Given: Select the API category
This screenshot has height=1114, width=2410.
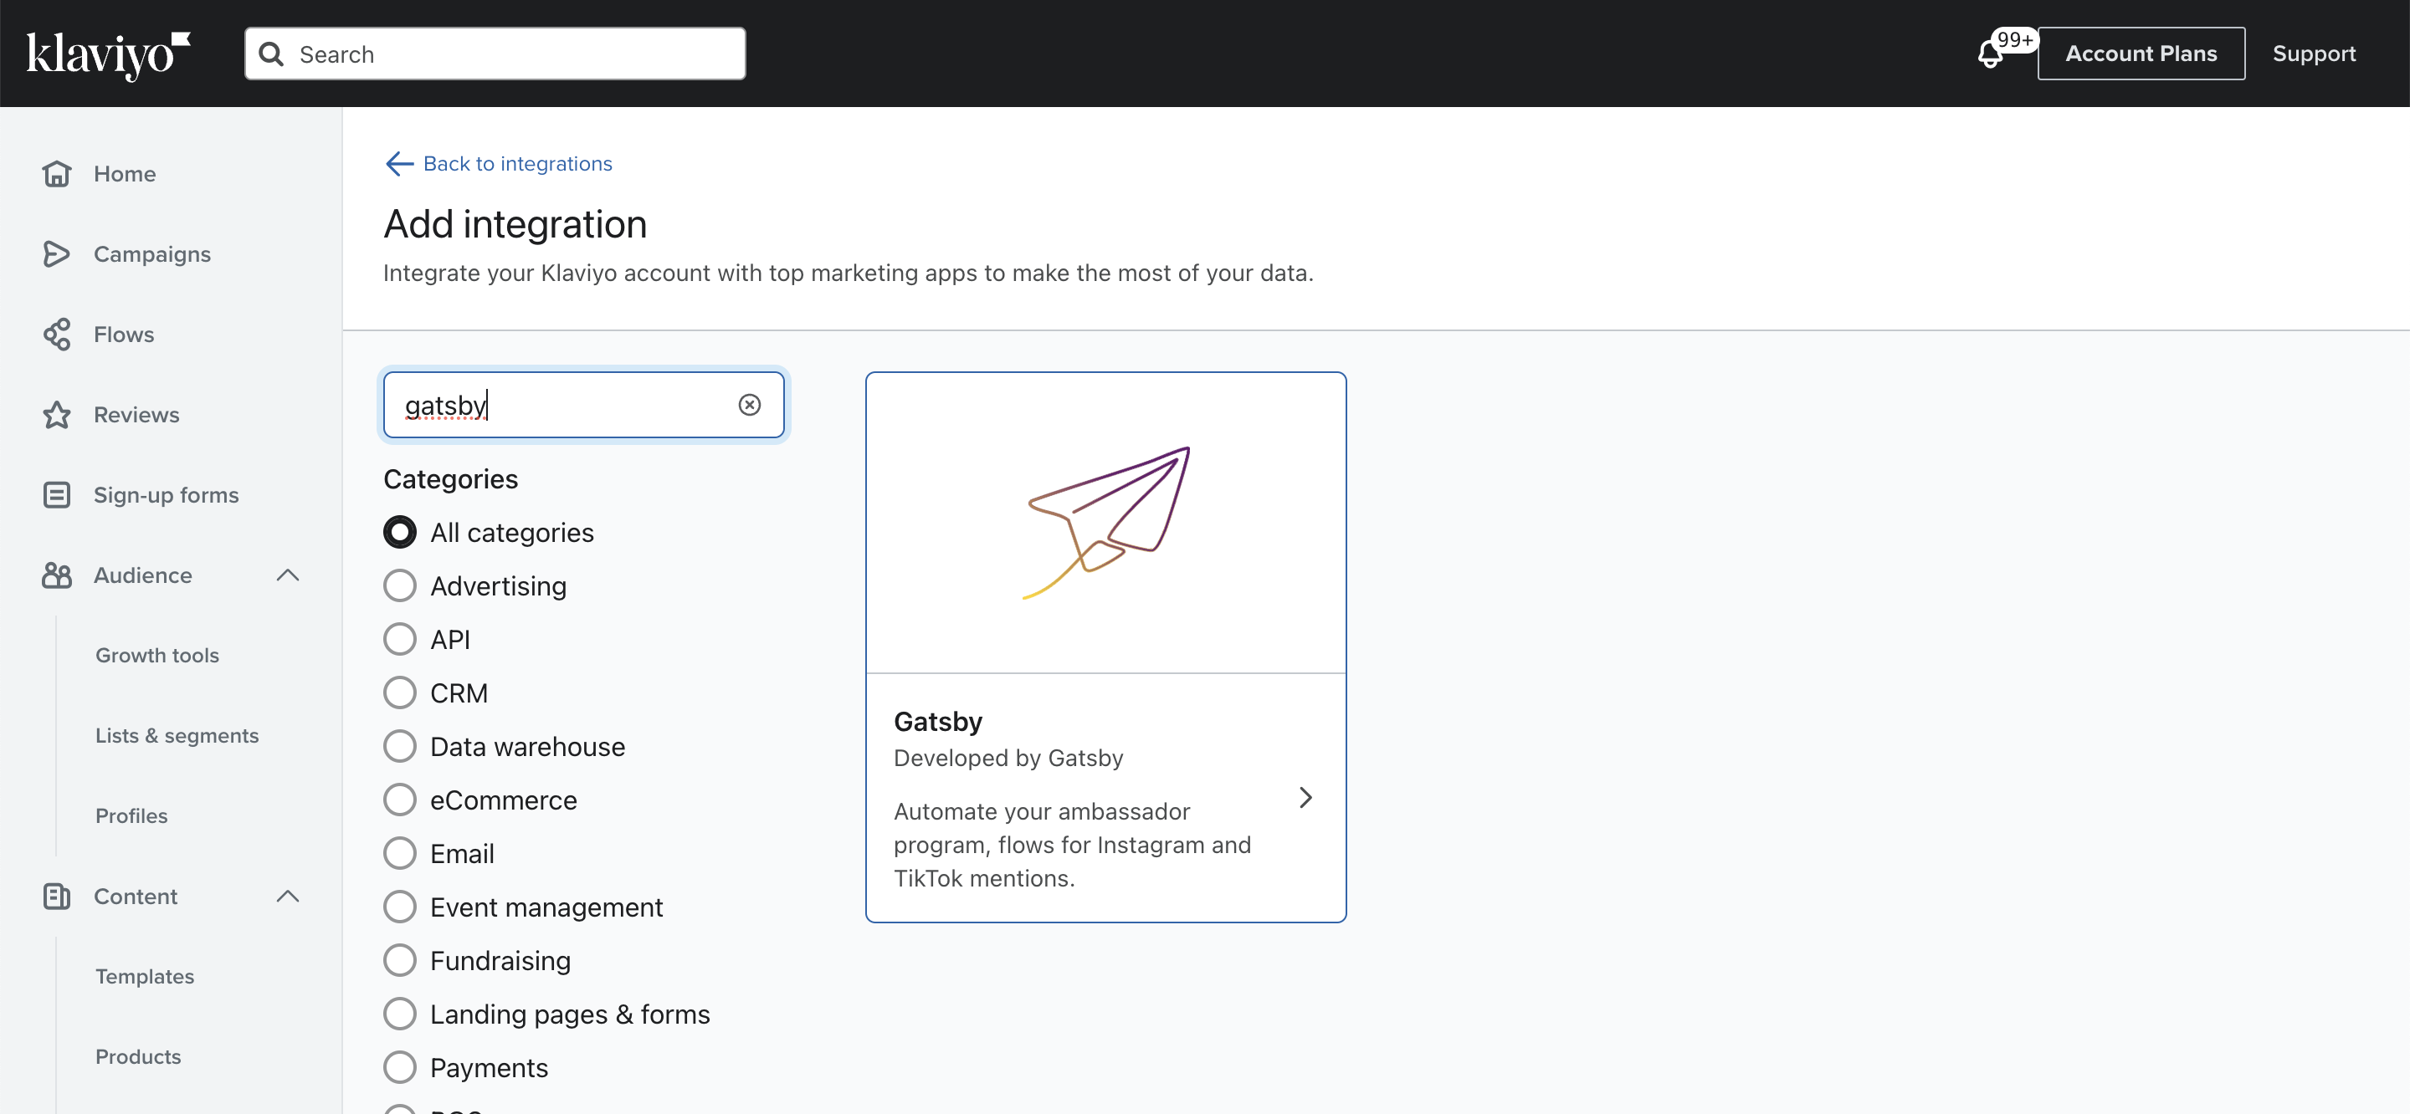Looking at the screenshot, I should tap(399, 640).
